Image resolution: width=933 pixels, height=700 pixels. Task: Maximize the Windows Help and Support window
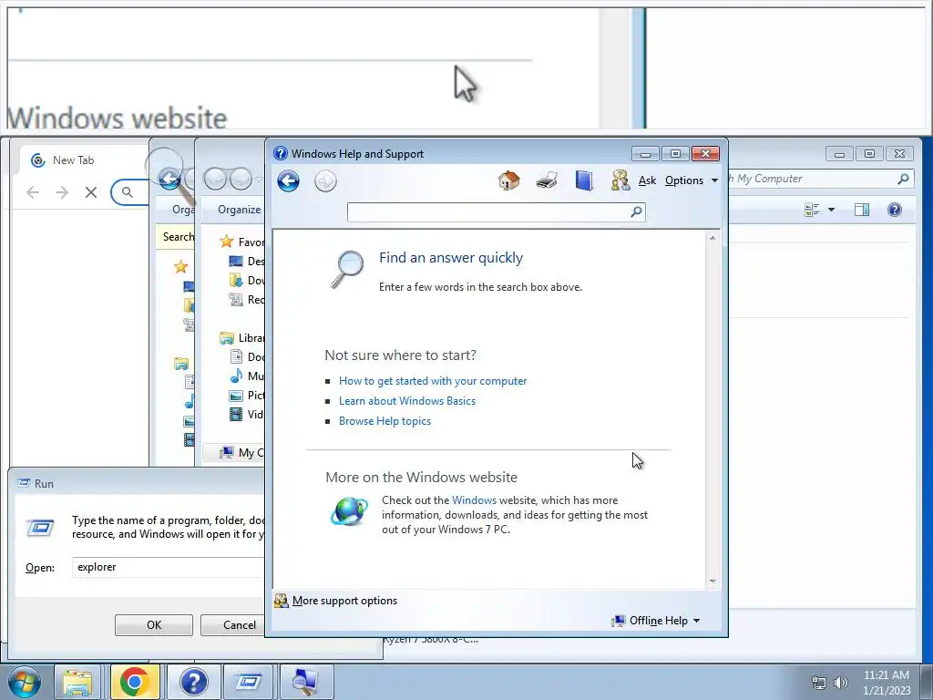click(675, 153)
